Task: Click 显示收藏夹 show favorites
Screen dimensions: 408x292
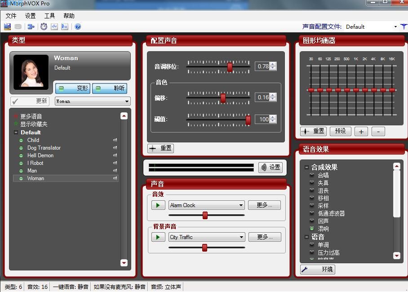Action: pyautogui.click(x=34, y=124)
